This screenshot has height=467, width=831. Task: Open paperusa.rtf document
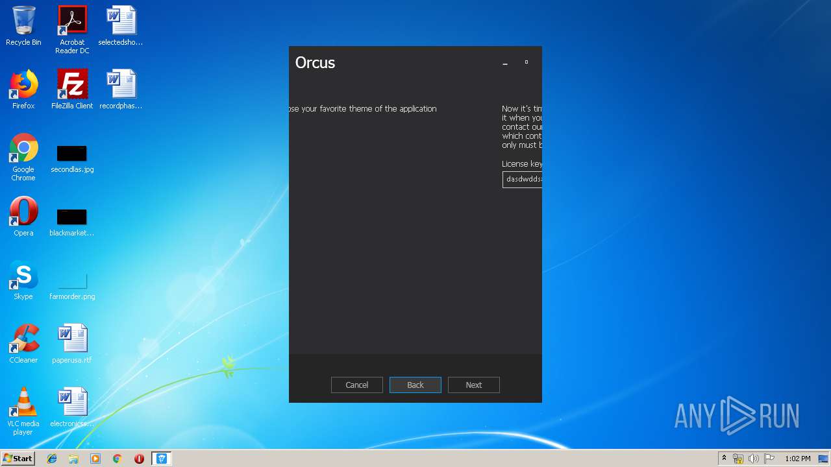72,344
